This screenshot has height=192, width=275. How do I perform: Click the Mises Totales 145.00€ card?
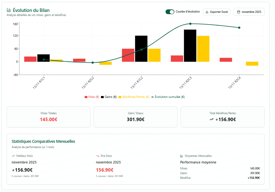[49, 117]
